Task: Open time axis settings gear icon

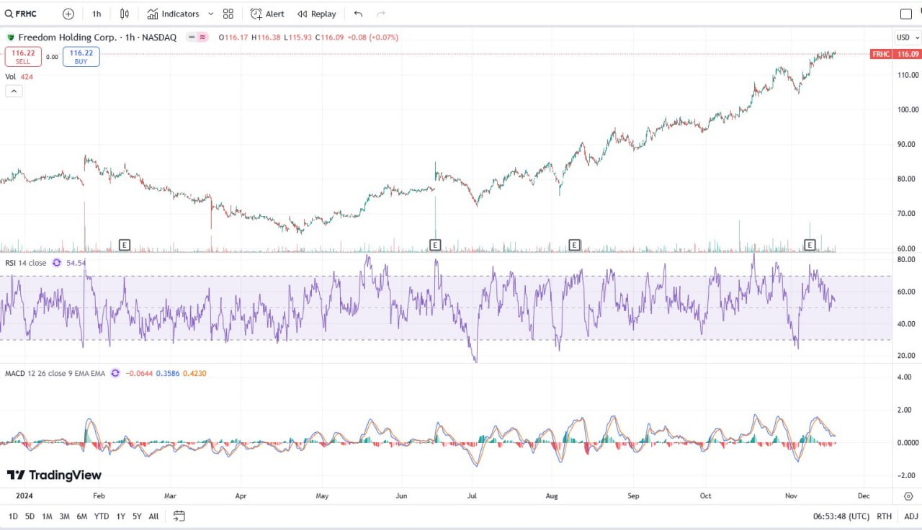Action: 908,496
